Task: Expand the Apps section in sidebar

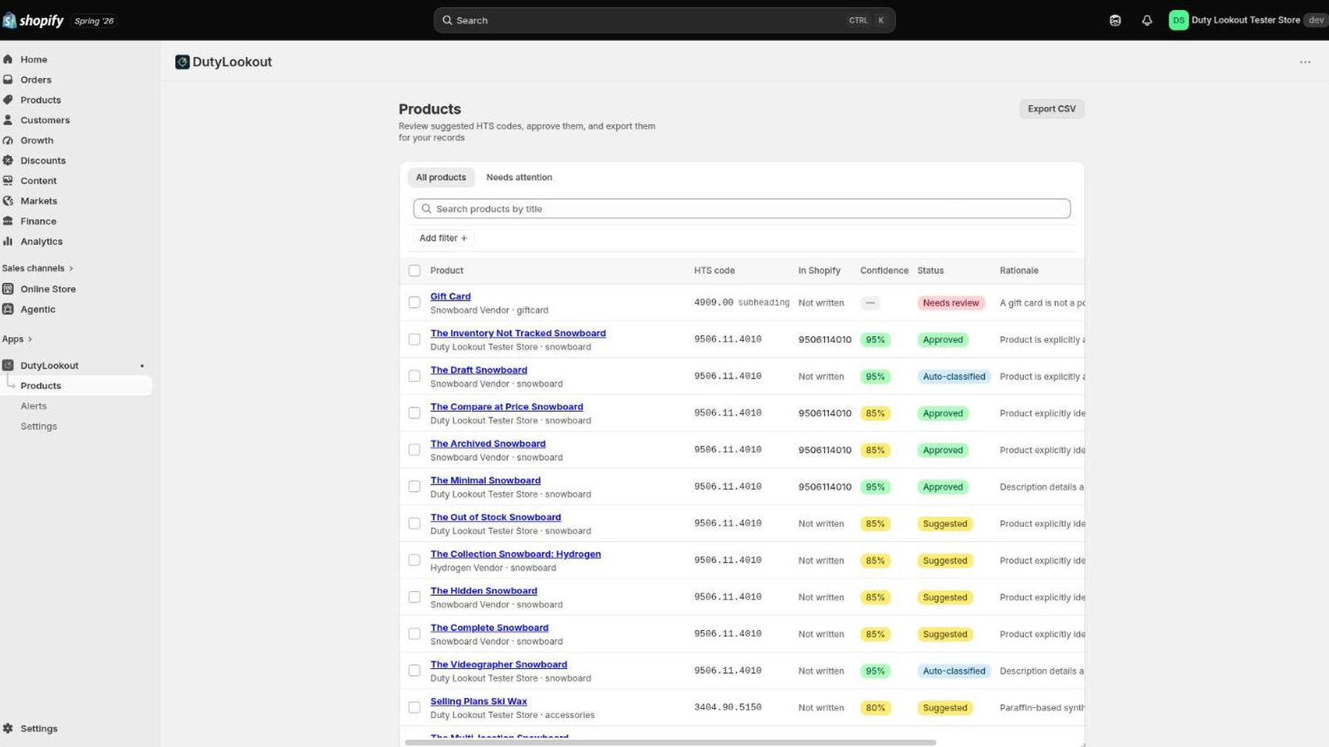Action: pos(17,339)
